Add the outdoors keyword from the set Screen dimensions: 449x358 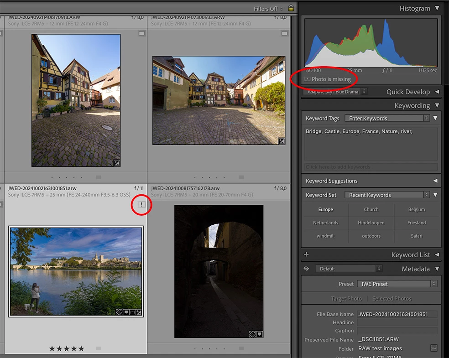[371, 236]
